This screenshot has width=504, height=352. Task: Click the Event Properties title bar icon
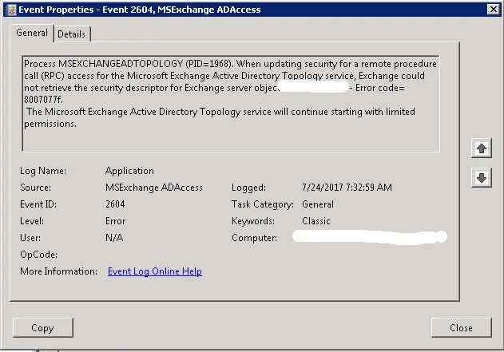12,10
